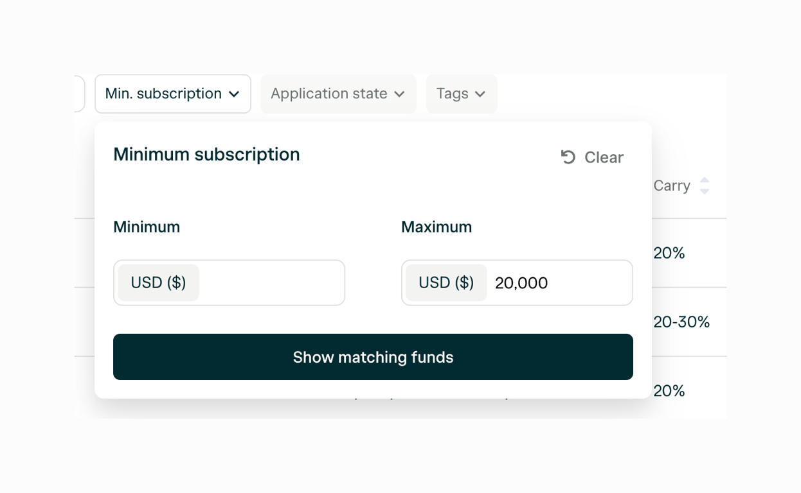801x493 pixels.
Task: Click the Carry column header
Action: 672,186
